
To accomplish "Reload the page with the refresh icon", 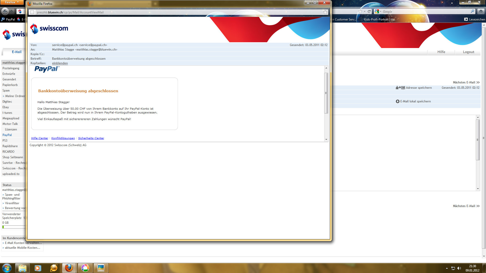I will (369, 11).
